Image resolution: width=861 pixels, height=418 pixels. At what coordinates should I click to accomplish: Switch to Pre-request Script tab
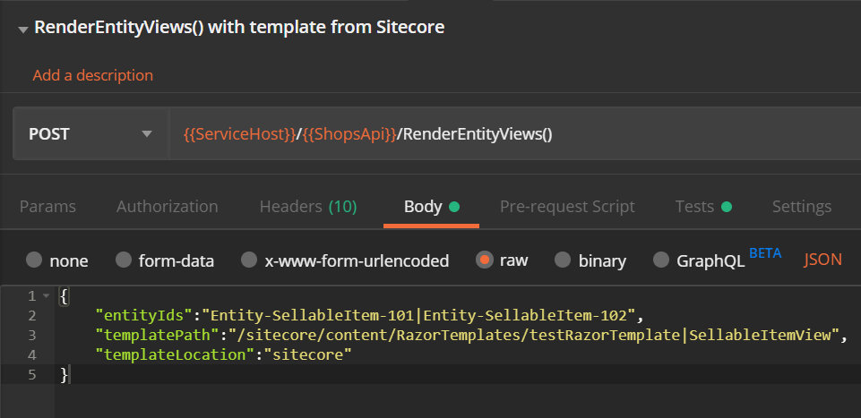pyautogui.click(x=567, y=207)
